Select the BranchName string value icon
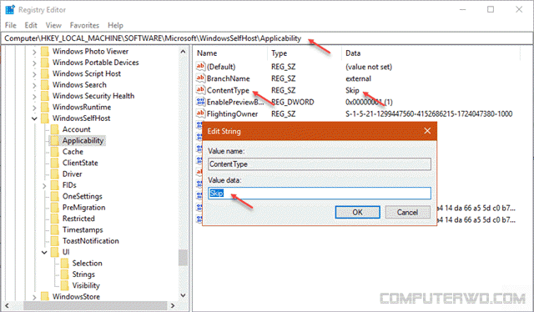 (200, 78)
